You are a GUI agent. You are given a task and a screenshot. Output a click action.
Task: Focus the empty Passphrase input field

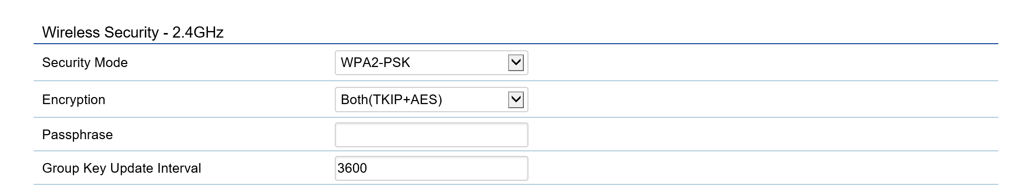432,135
